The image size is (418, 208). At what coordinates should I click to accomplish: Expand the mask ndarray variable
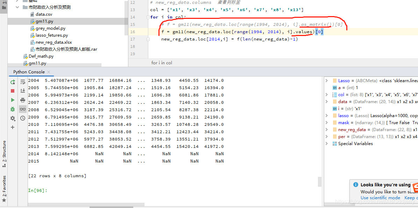[327, 122]
